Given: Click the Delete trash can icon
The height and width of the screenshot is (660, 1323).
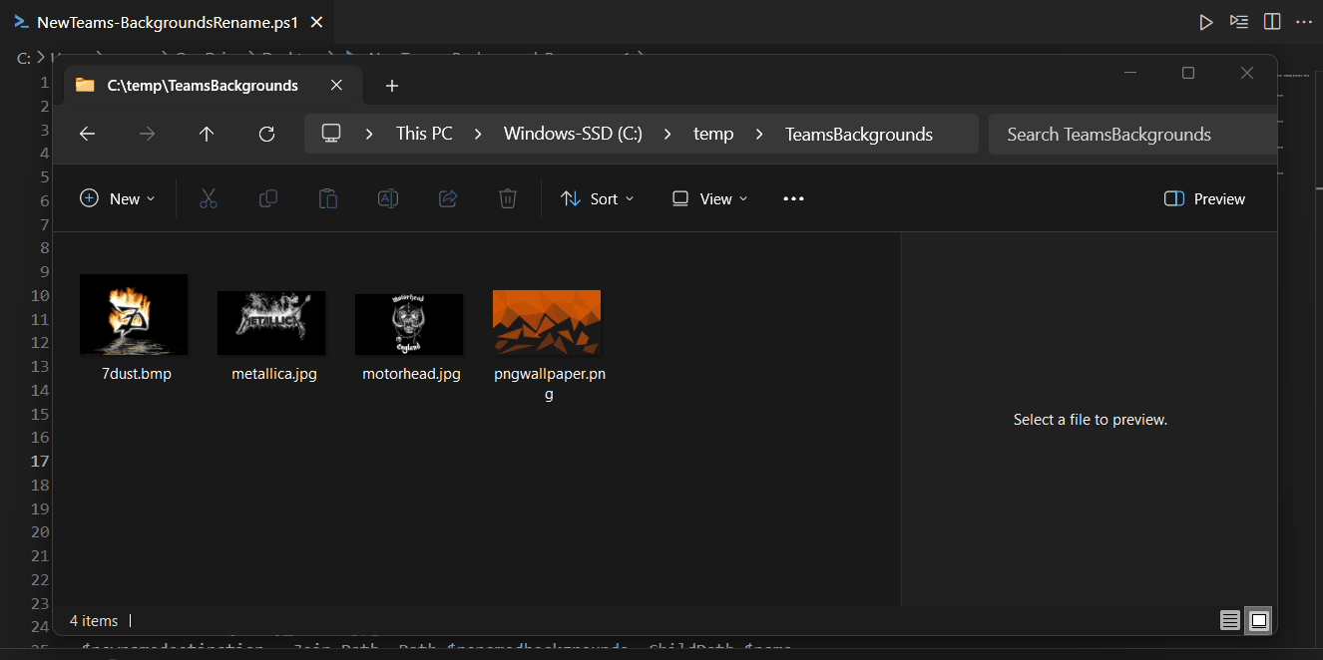Looking at the screenshot, I should (x=507, y=198).
